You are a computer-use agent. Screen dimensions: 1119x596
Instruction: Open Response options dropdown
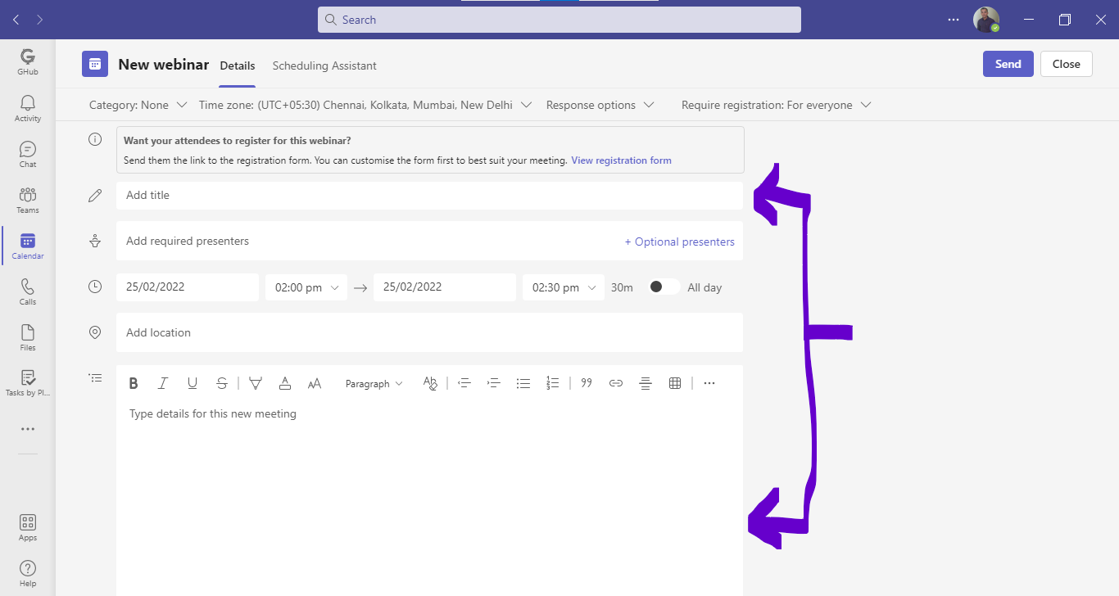coord(600,105)
